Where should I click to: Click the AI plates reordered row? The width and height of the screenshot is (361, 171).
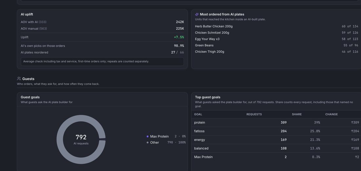coord(102,53)
